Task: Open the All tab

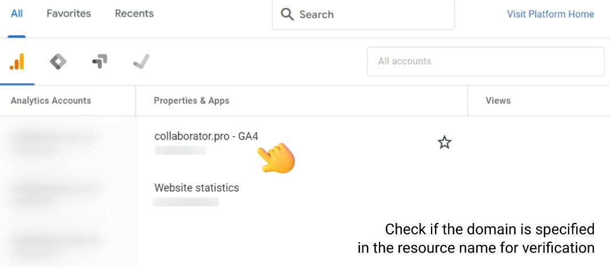Action: click(17, 14)
